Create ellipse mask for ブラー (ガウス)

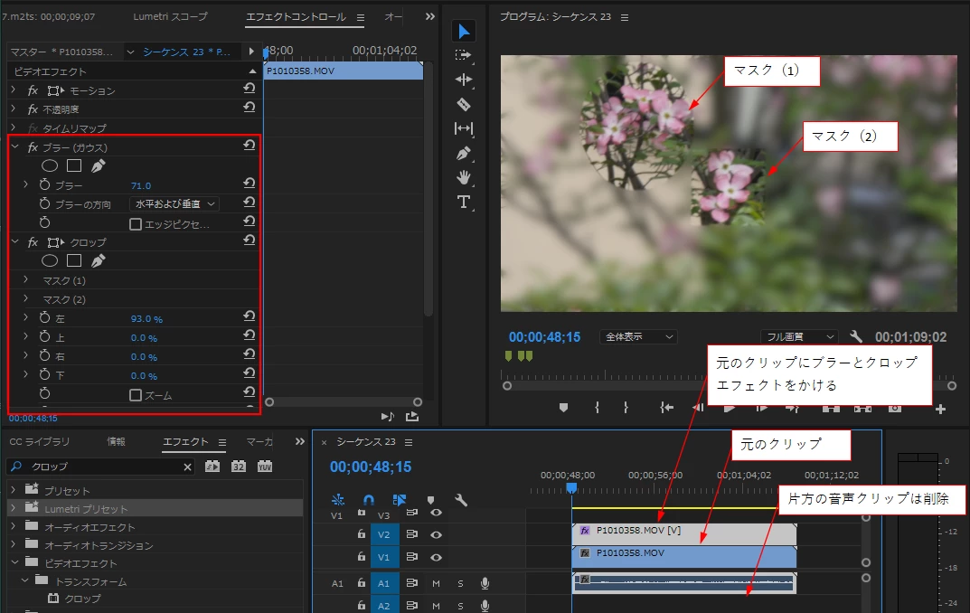pyautogui.click(x=50, y=165)
